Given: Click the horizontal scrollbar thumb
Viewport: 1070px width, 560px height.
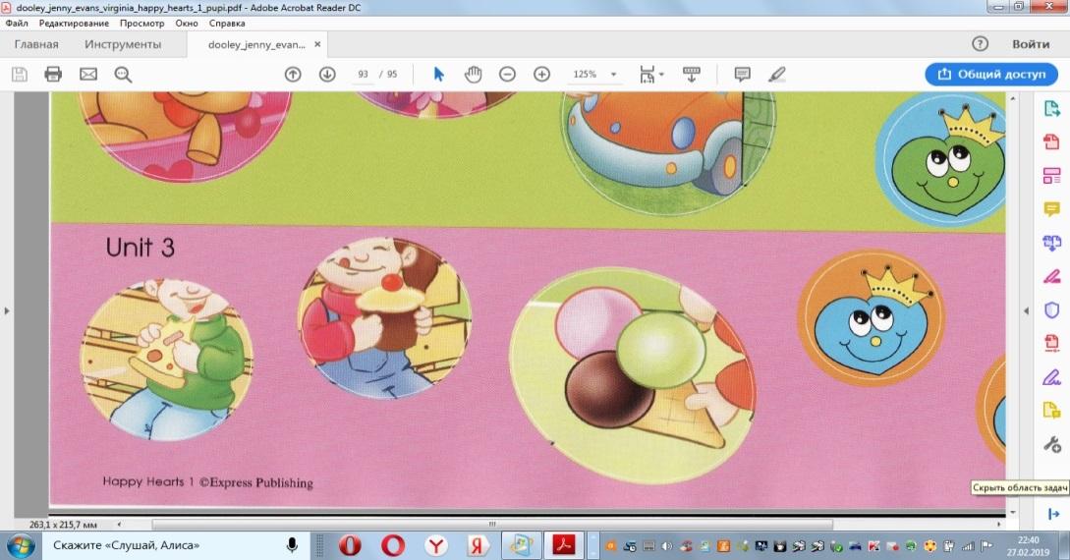Looking at the screenshot, I should 491,525.
